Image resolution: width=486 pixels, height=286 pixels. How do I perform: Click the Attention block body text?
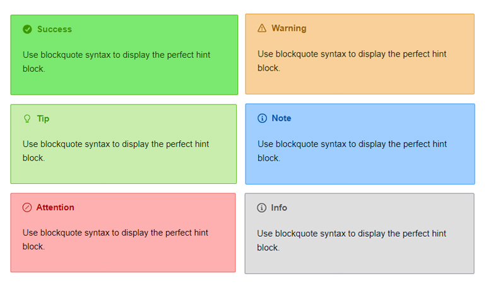(116, 233)
